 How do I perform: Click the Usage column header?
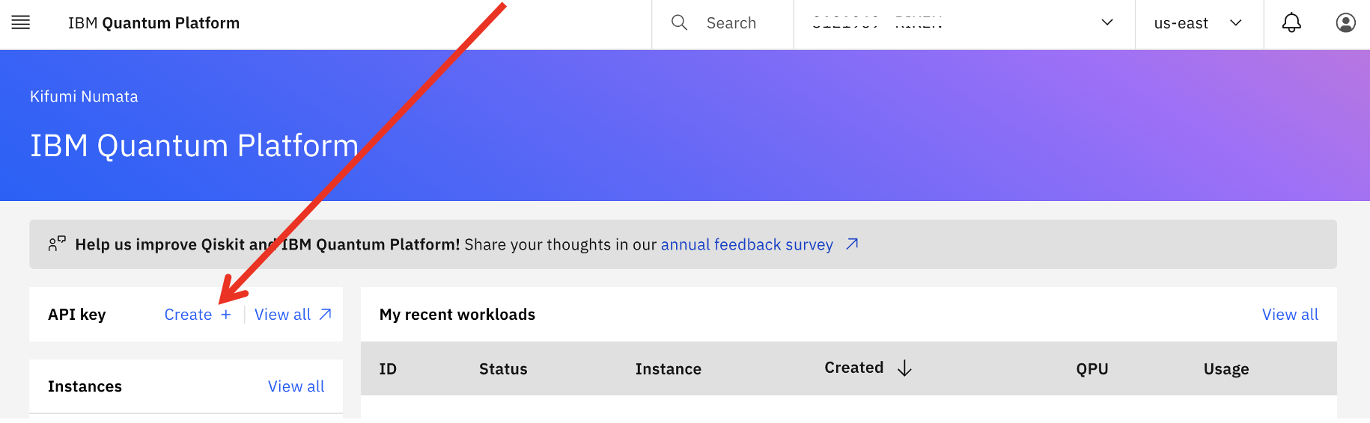[1226, 369]
